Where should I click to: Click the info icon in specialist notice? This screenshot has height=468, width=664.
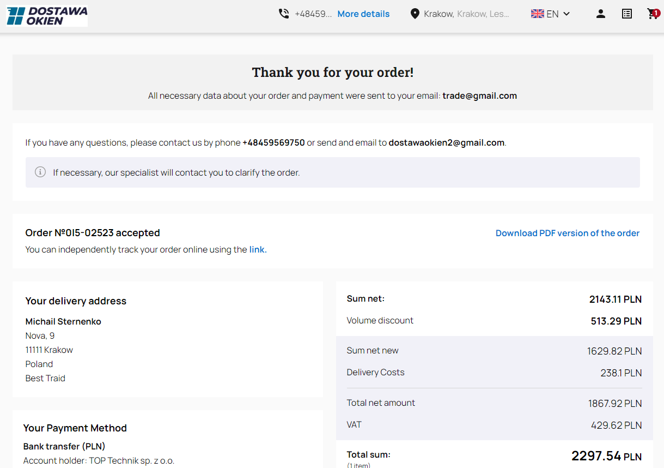(x=40, y=172)
